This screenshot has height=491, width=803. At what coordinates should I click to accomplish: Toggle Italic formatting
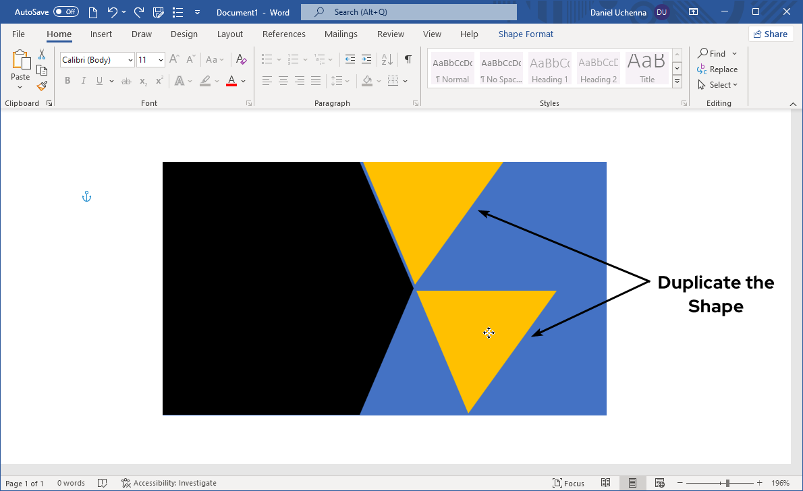click(84, 81)
